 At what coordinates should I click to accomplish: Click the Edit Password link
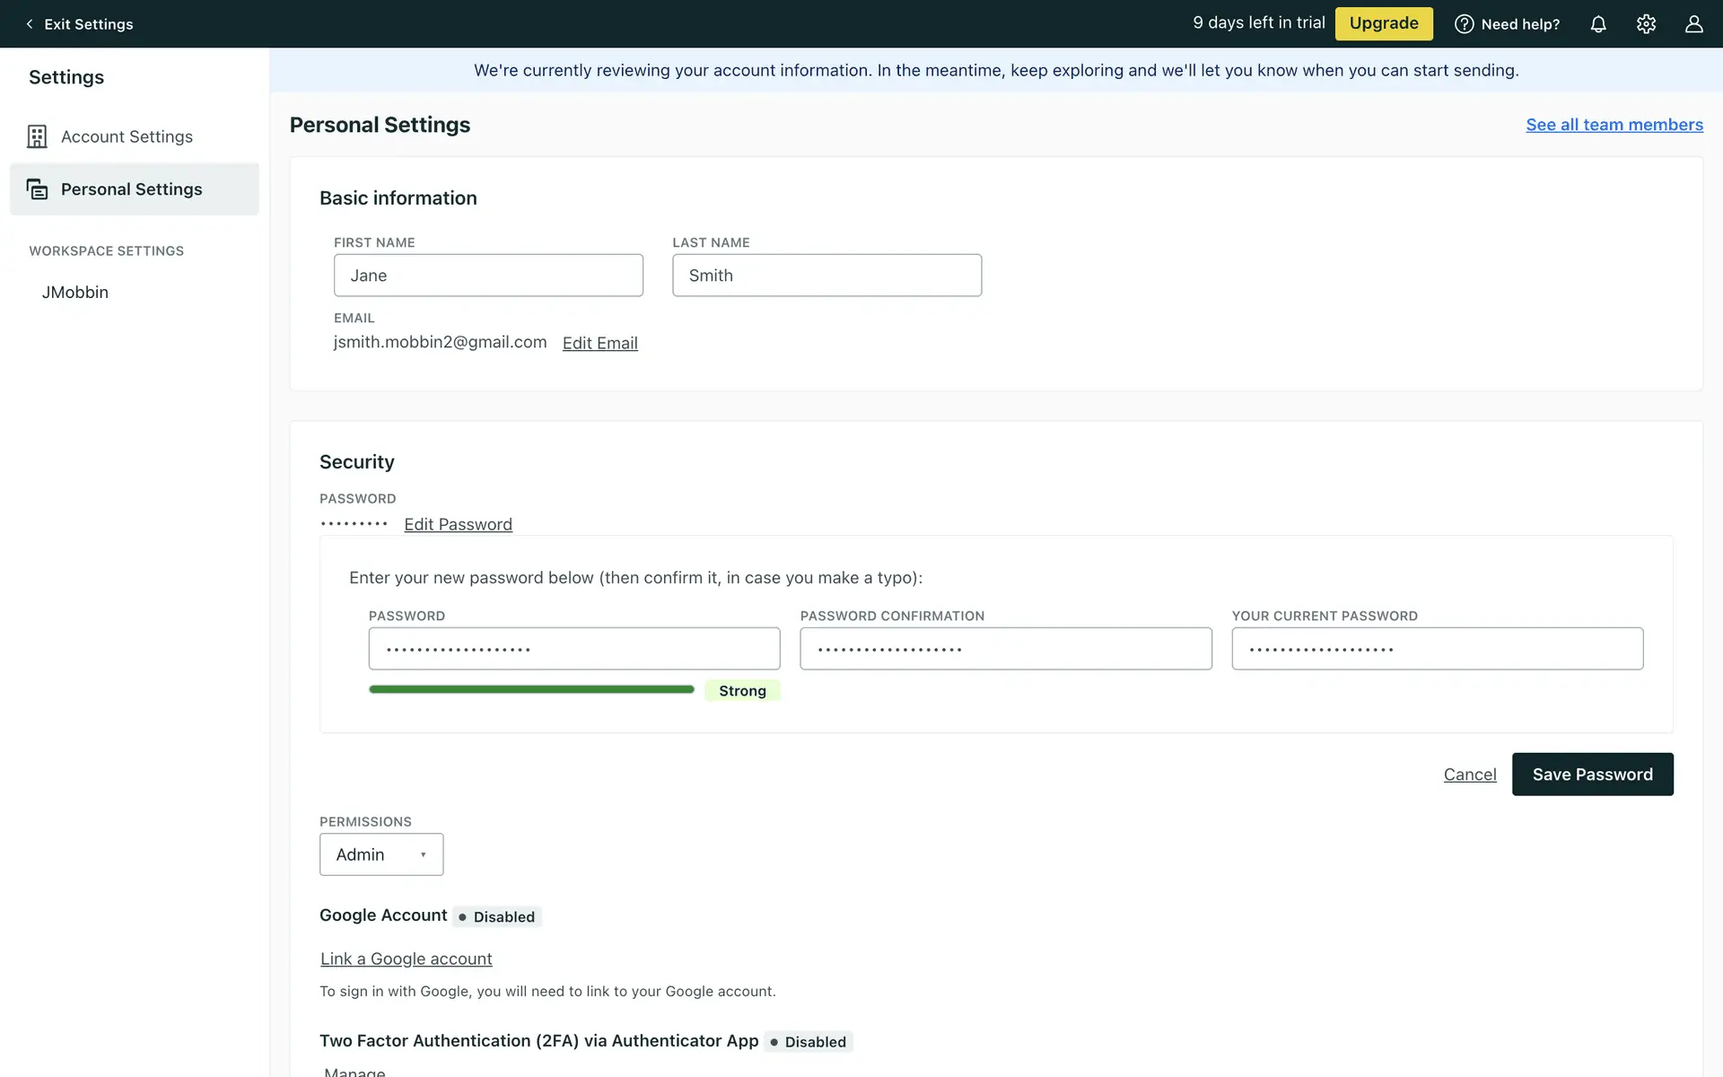[458, 524]
